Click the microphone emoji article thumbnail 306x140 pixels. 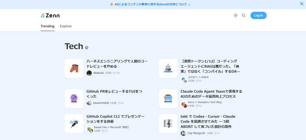pos(74,123)
